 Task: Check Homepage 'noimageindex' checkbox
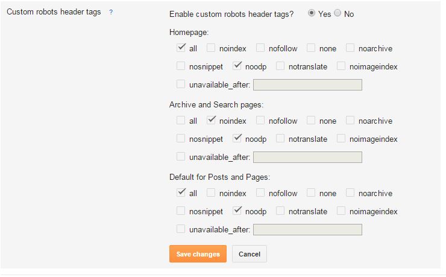coord(341,66)
